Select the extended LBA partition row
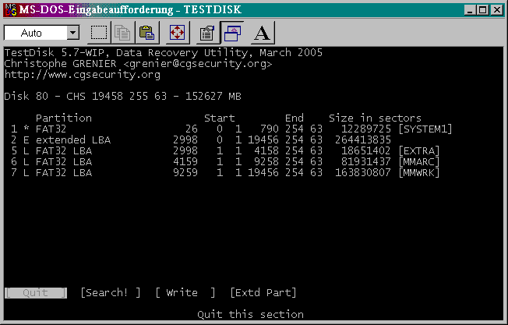The height and width of the screenshot is (325, 508). [x=201, y=140]
